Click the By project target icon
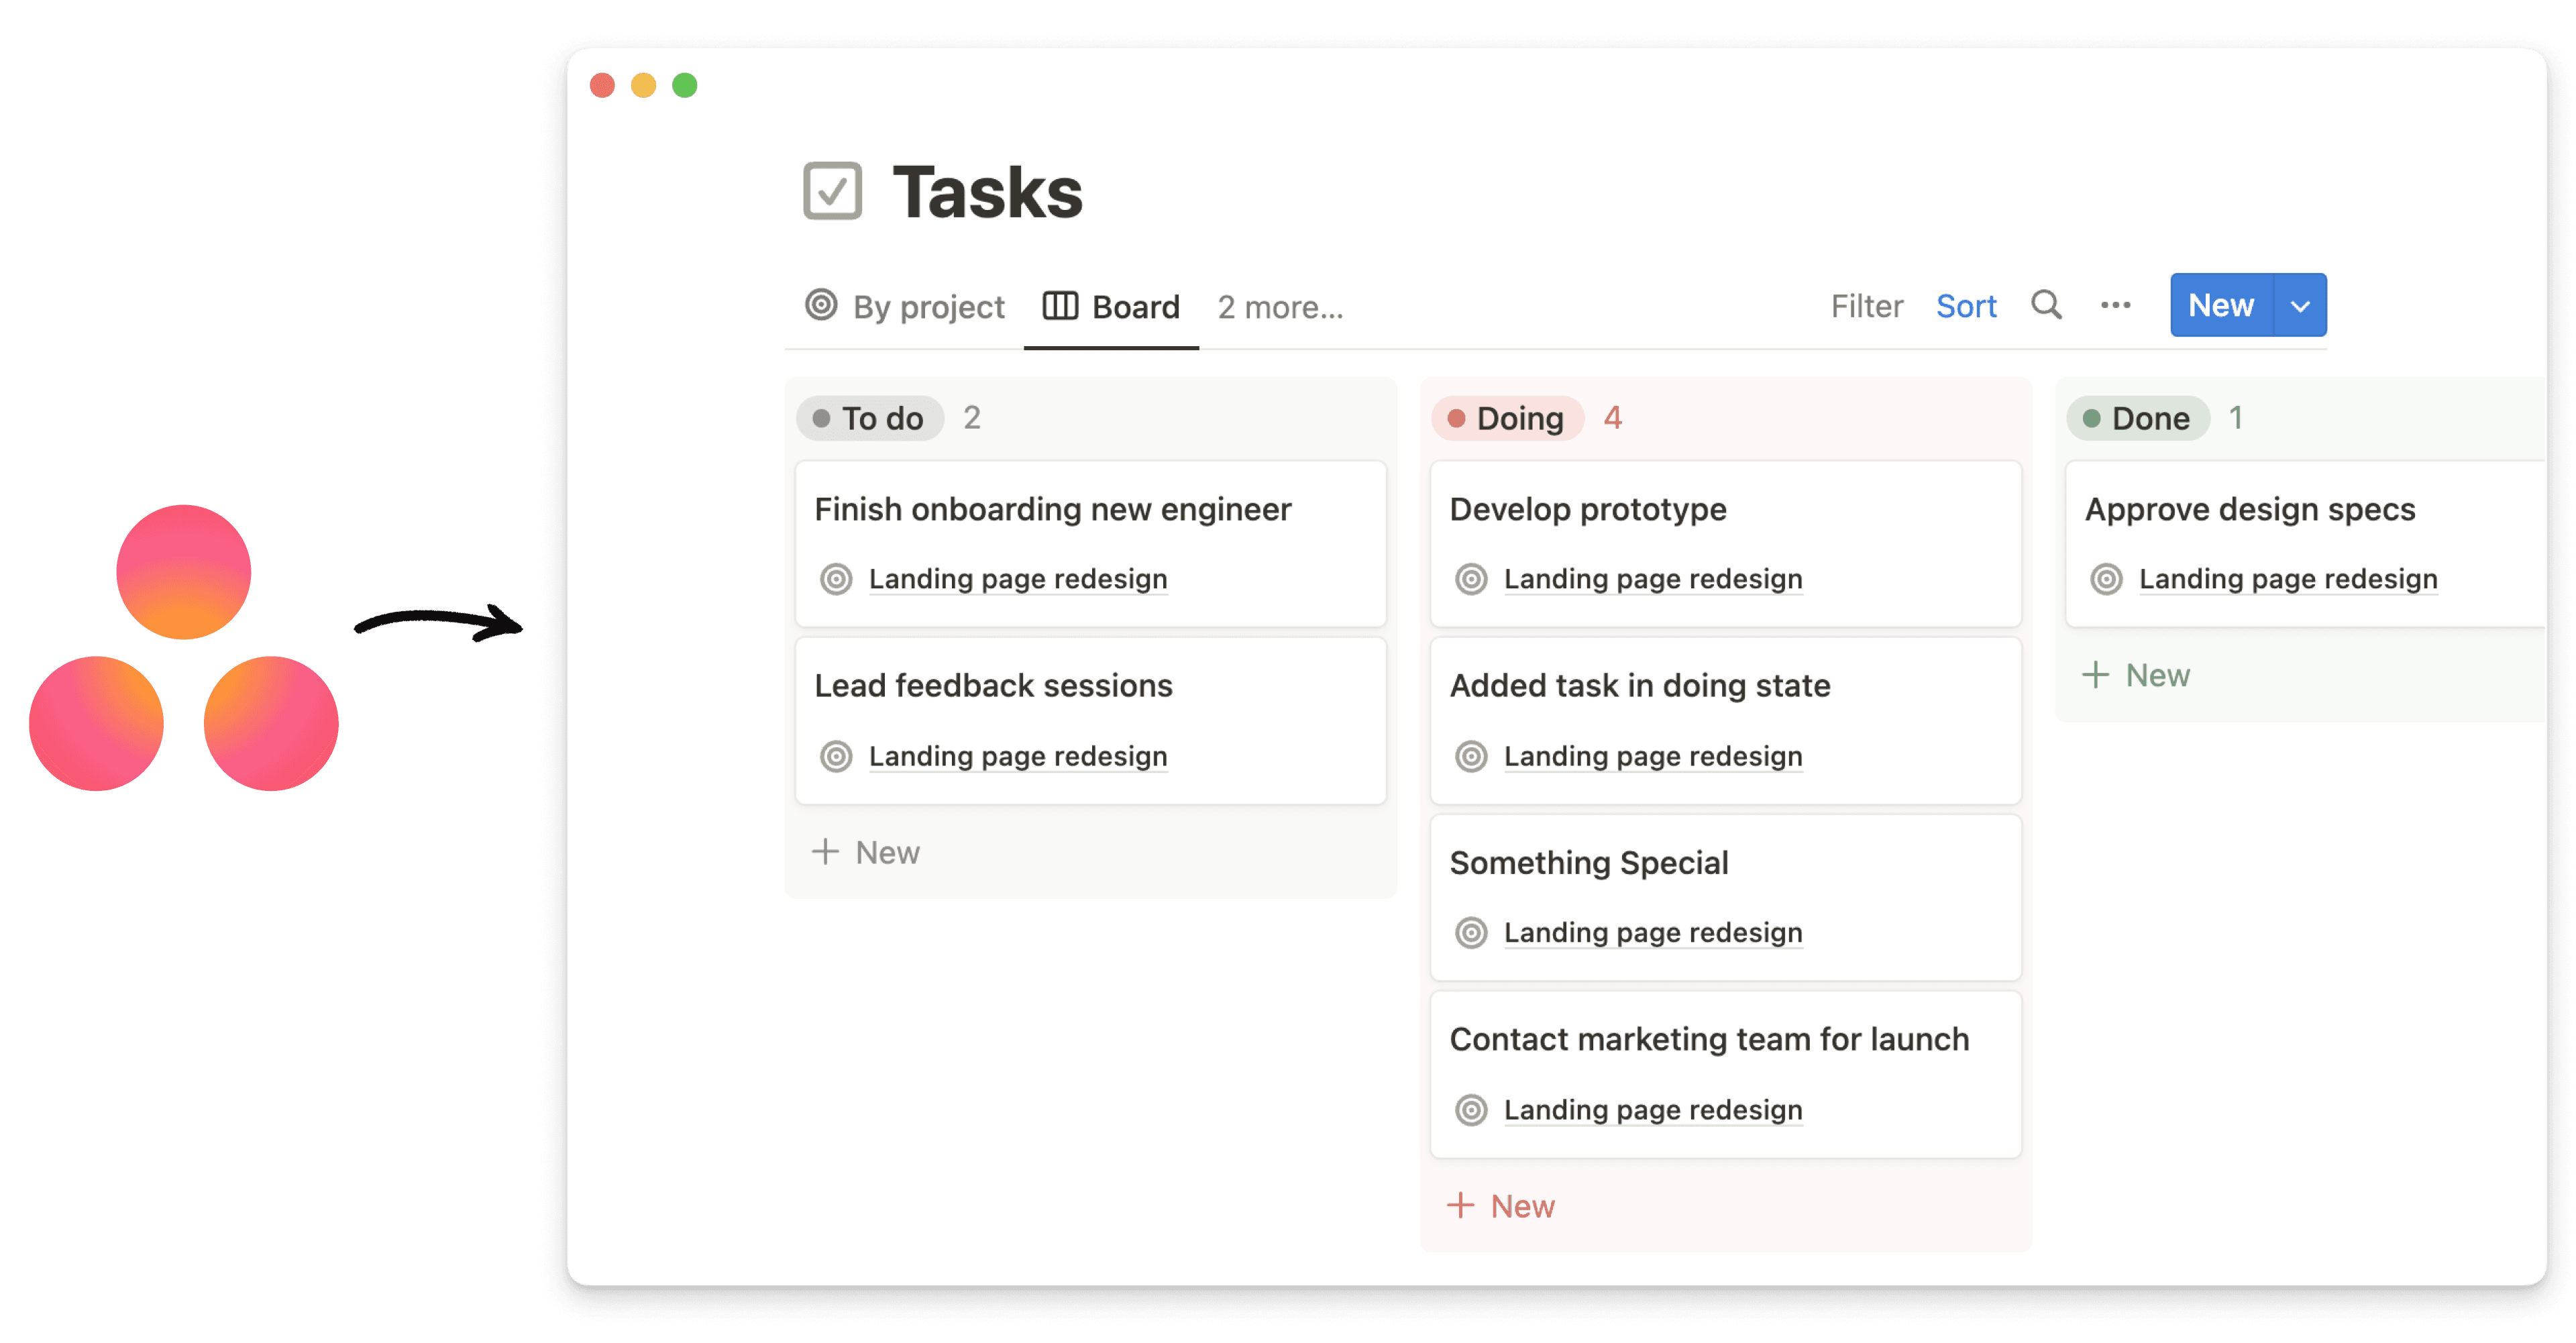 point(821,306)
